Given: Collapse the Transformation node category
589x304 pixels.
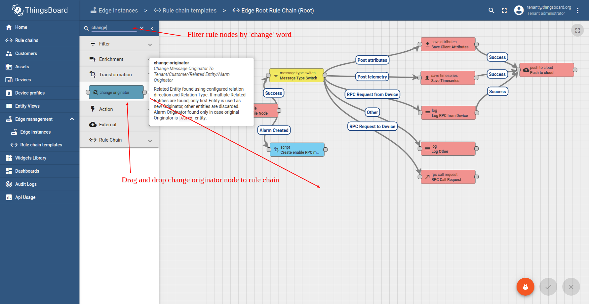Looking at the screenshot, I should tap(119, 75).
